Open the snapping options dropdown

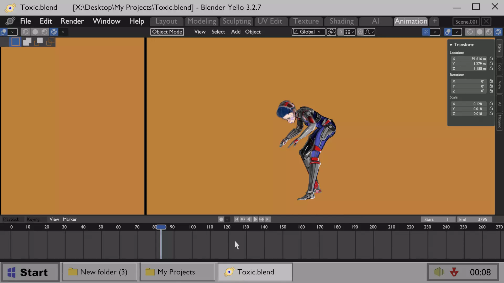[349, 32]
